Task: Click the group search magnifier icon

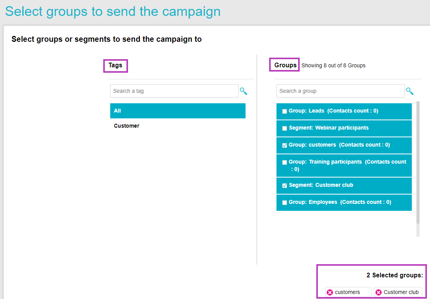Action: [x=410, y=91]
